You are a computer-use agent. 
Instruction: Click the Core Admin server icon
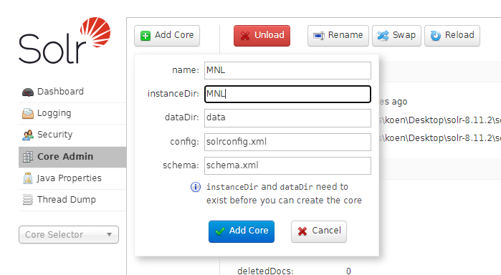[x=28, y=157]
